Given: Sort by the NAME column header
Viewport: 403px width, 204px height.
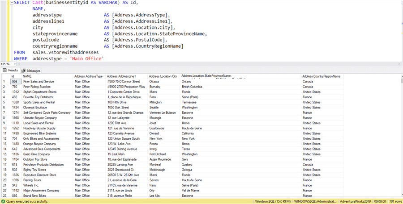Looking at the screenshot, I should 28,76.
